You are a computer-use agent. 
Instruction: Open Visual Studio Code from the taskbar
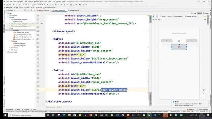[155, 115]
